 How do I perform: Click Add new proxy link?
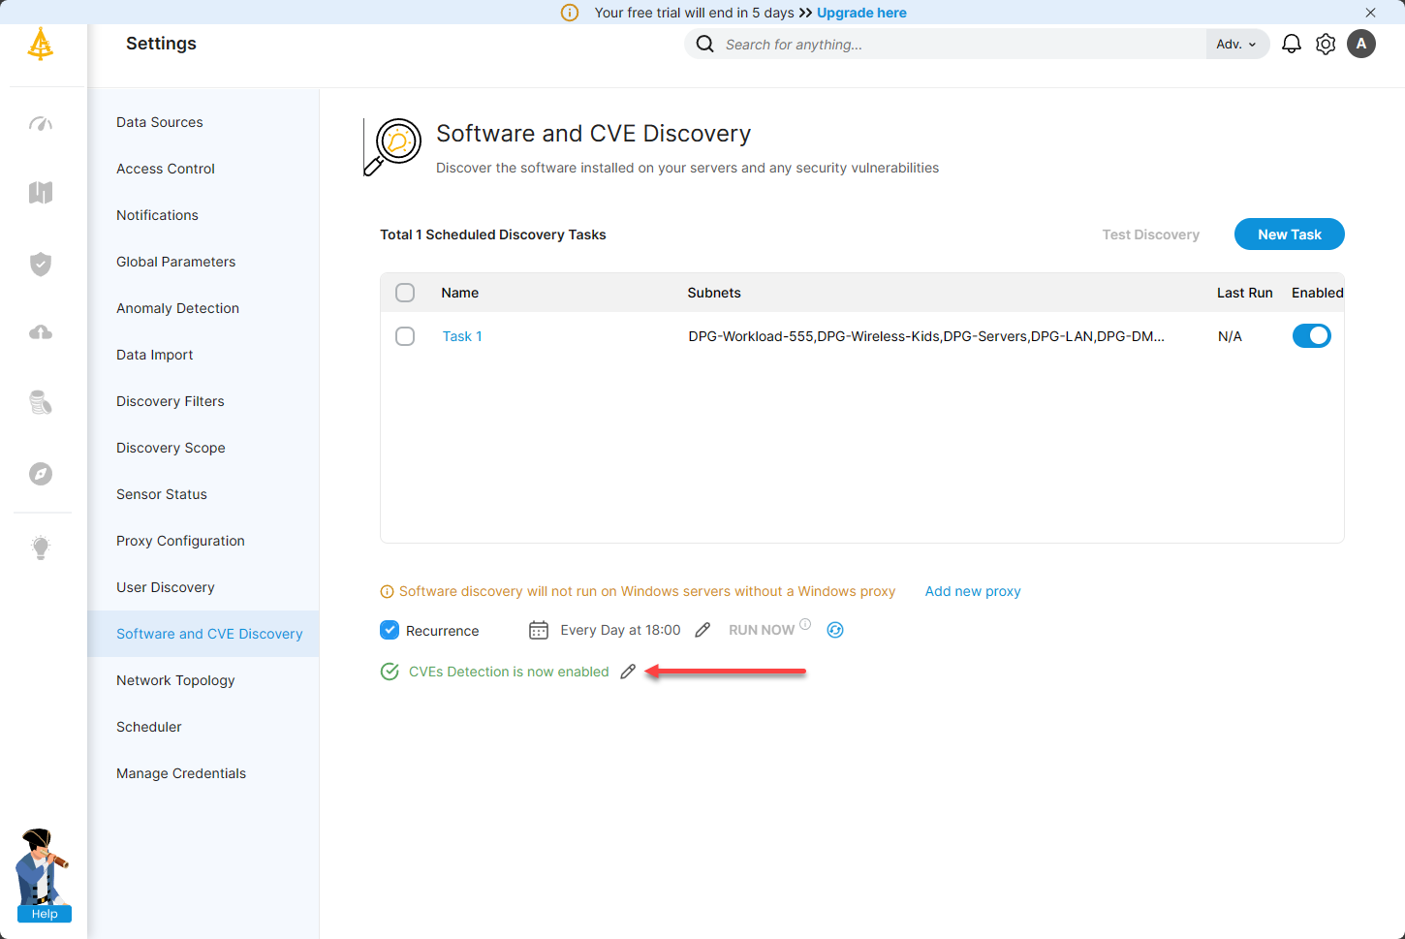point(973,591)
